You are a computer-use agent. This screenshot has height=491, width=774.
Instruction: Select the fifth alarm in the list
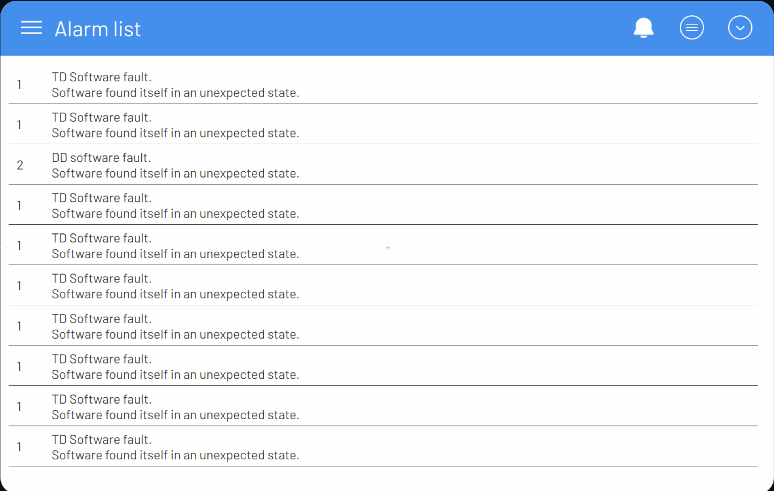click(101, 238)
